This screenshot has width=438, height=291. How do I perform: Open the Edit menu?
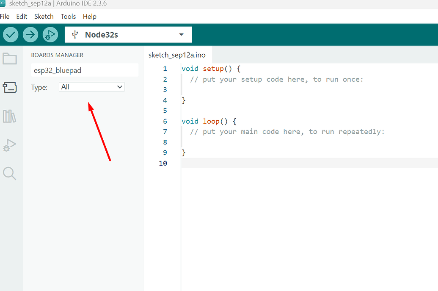(22, 17)
